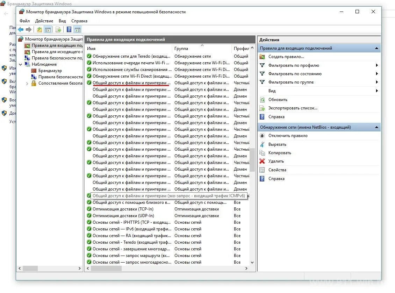Click the Брандмауэр Защитника Windows background title icon
395x293 pixels.
coord(3,3)
